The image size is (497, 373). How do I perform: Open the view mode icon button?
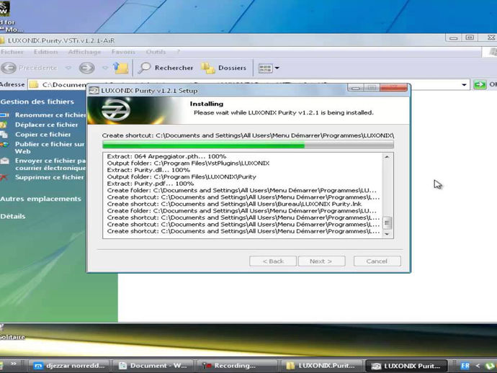coord(265,68)
